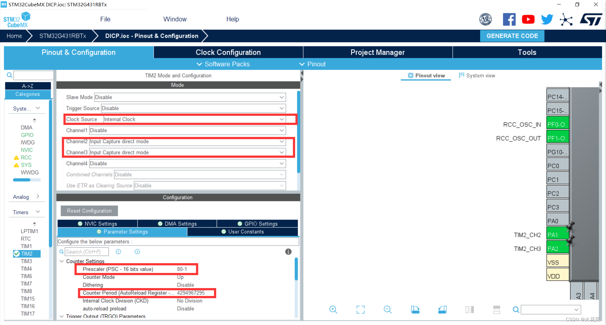Open the YouTube link icon

[x=528, y=20]
